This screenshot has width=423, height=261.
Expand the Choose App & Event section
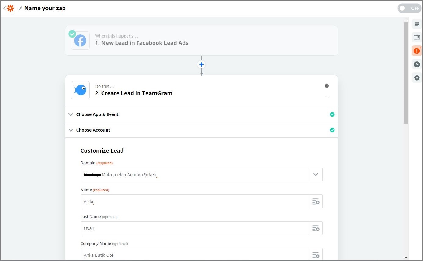[x=201, y=114]
